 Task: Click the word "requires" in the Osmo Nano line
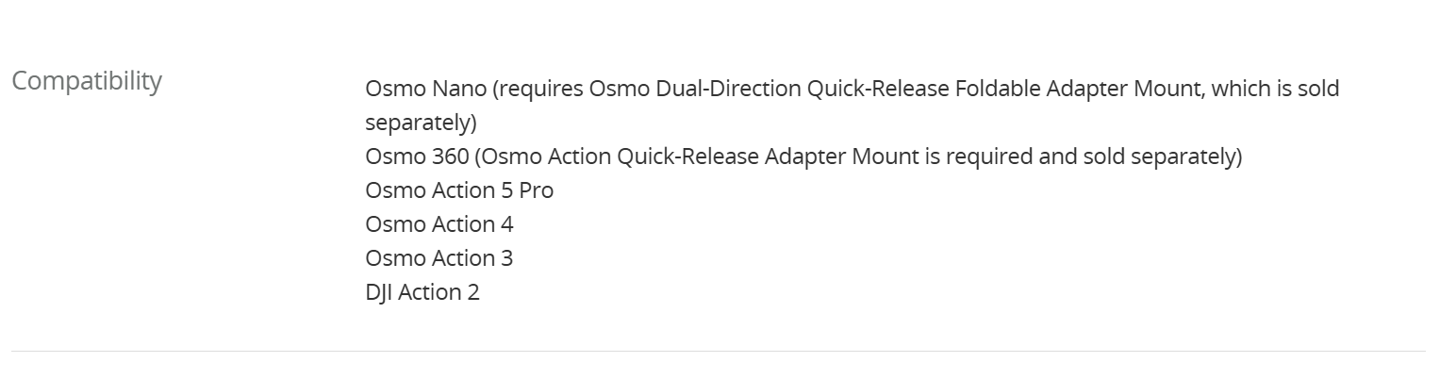coord(538,89)
